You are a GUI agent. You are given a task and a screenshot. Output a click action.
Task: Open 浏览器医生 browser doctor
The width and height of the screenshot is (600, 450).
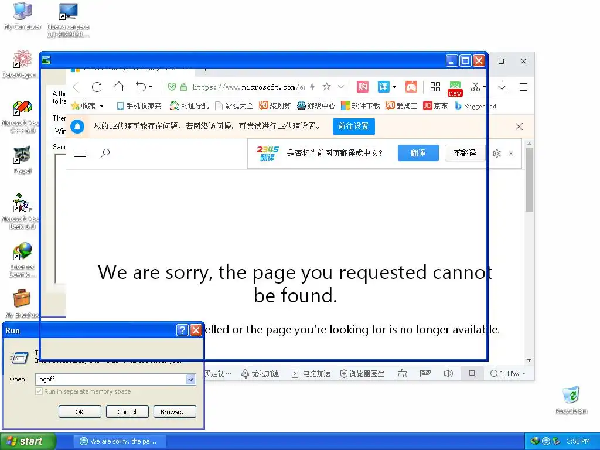pos(362,373)
